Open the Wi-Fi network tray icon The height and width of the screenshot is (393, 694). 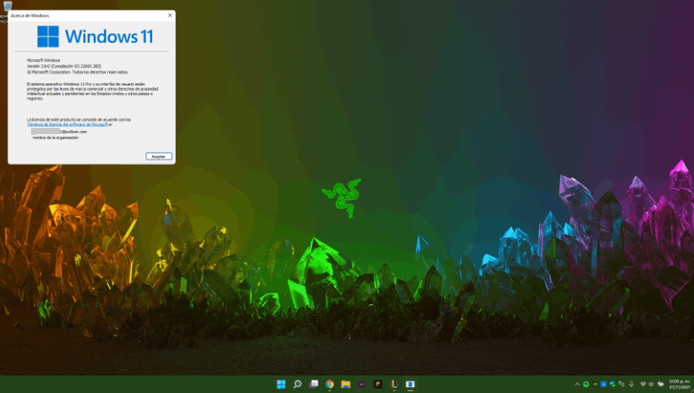643,384
